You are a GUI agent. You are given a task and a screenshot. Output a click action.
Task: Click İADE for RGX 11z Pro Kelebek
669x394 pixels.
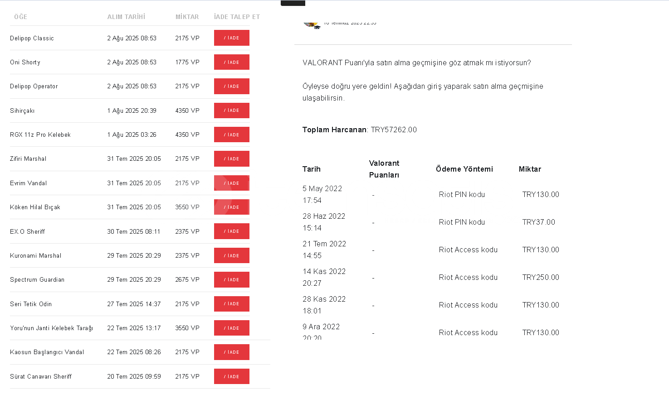[232, 135]
